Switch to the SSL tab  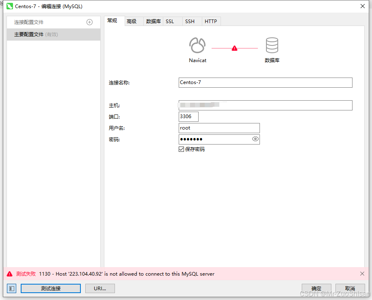173,22
